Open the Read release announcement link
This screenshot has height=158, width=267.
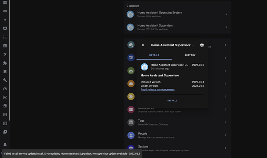[158, 90]
